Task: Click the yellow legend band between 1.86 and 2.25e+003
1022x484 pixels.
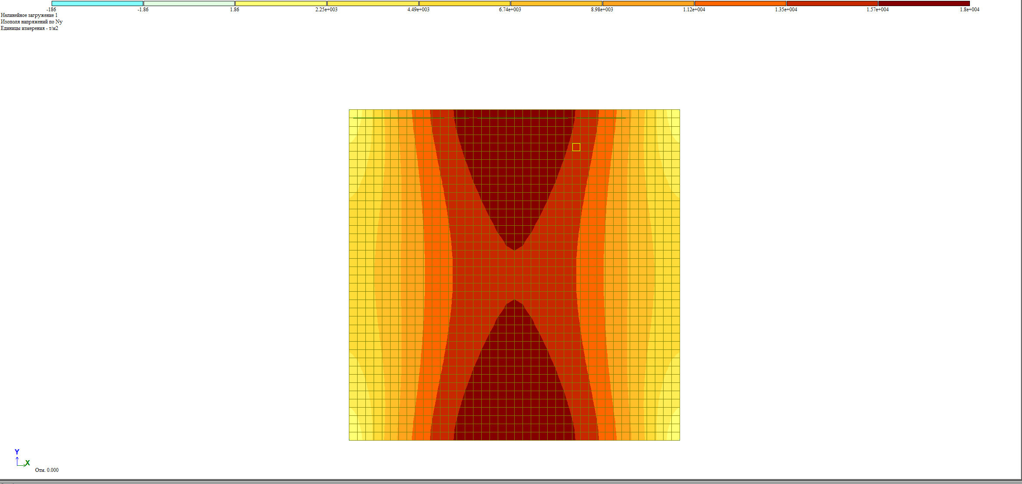Action: (x=281, y=3)
